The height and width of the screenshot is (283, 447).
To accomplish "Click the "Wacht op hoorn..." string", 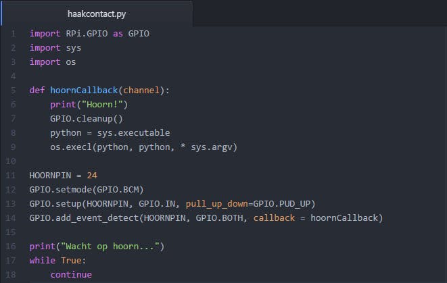I will click(110, 247).
